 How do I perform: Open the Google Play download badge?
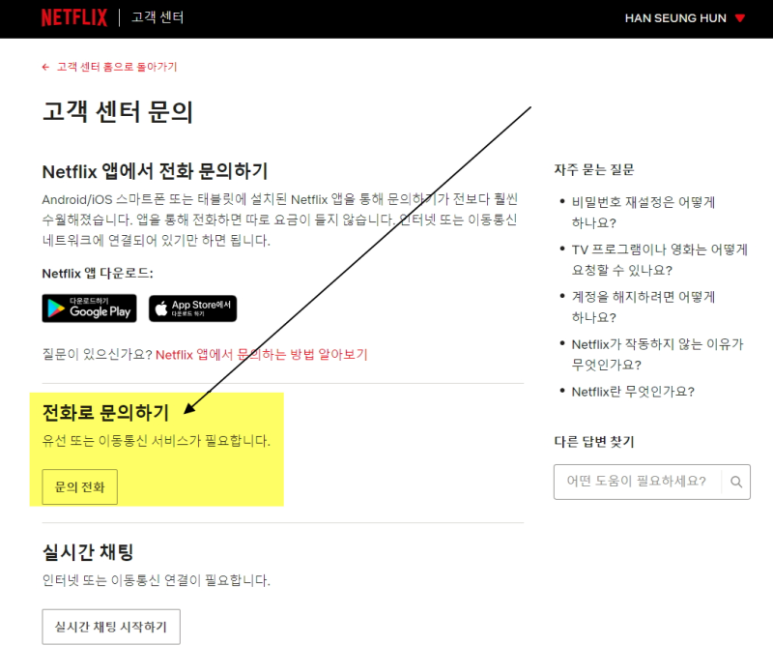(x=89, y=308)
